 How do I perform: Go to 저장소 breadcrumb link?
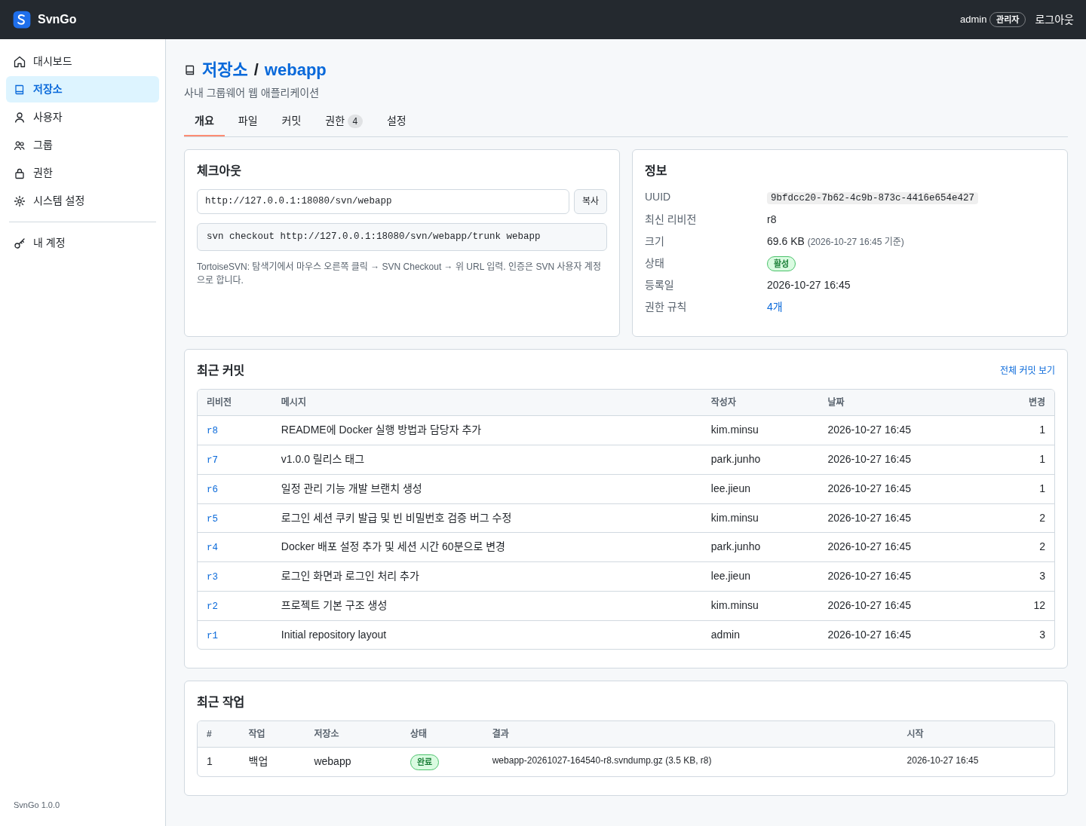tap(225, 69)
